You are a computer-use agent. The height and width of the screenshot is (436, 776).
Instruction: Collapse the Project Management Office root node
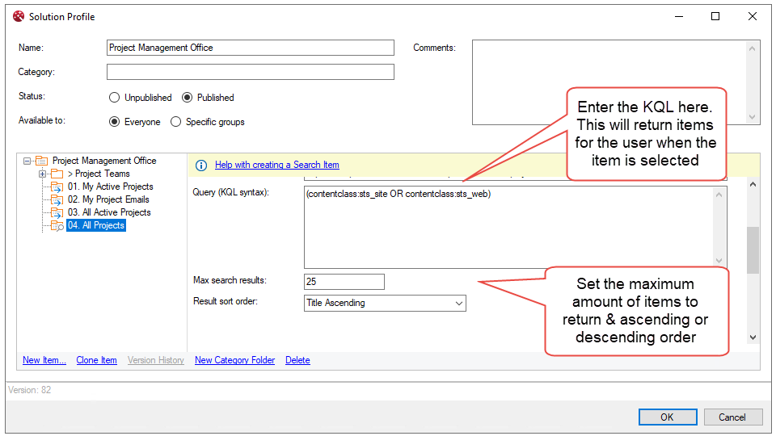click(28, 161)
